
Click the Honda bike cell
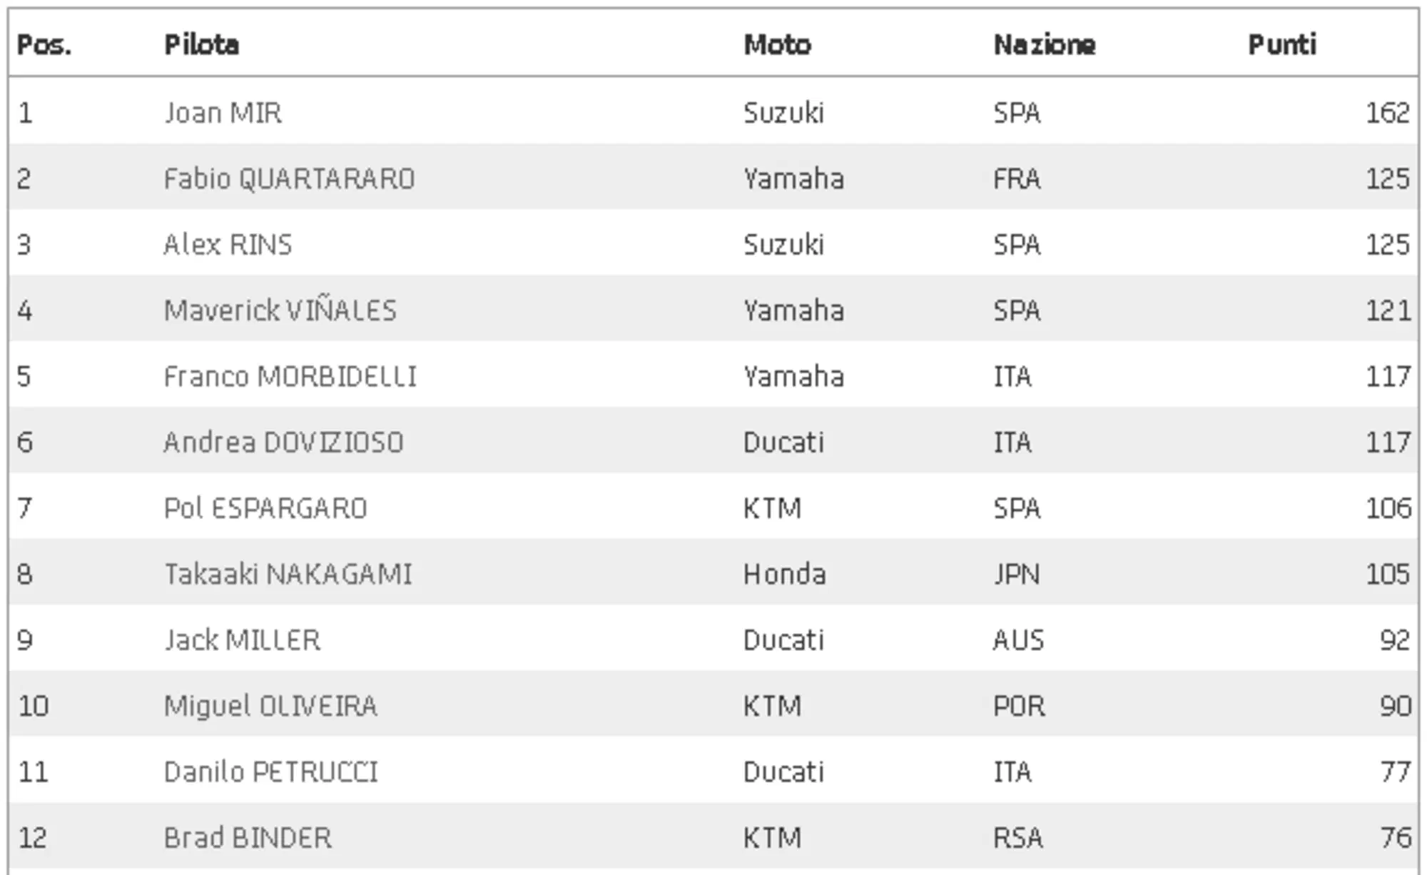pyautogui.click(x=784, y=574)
